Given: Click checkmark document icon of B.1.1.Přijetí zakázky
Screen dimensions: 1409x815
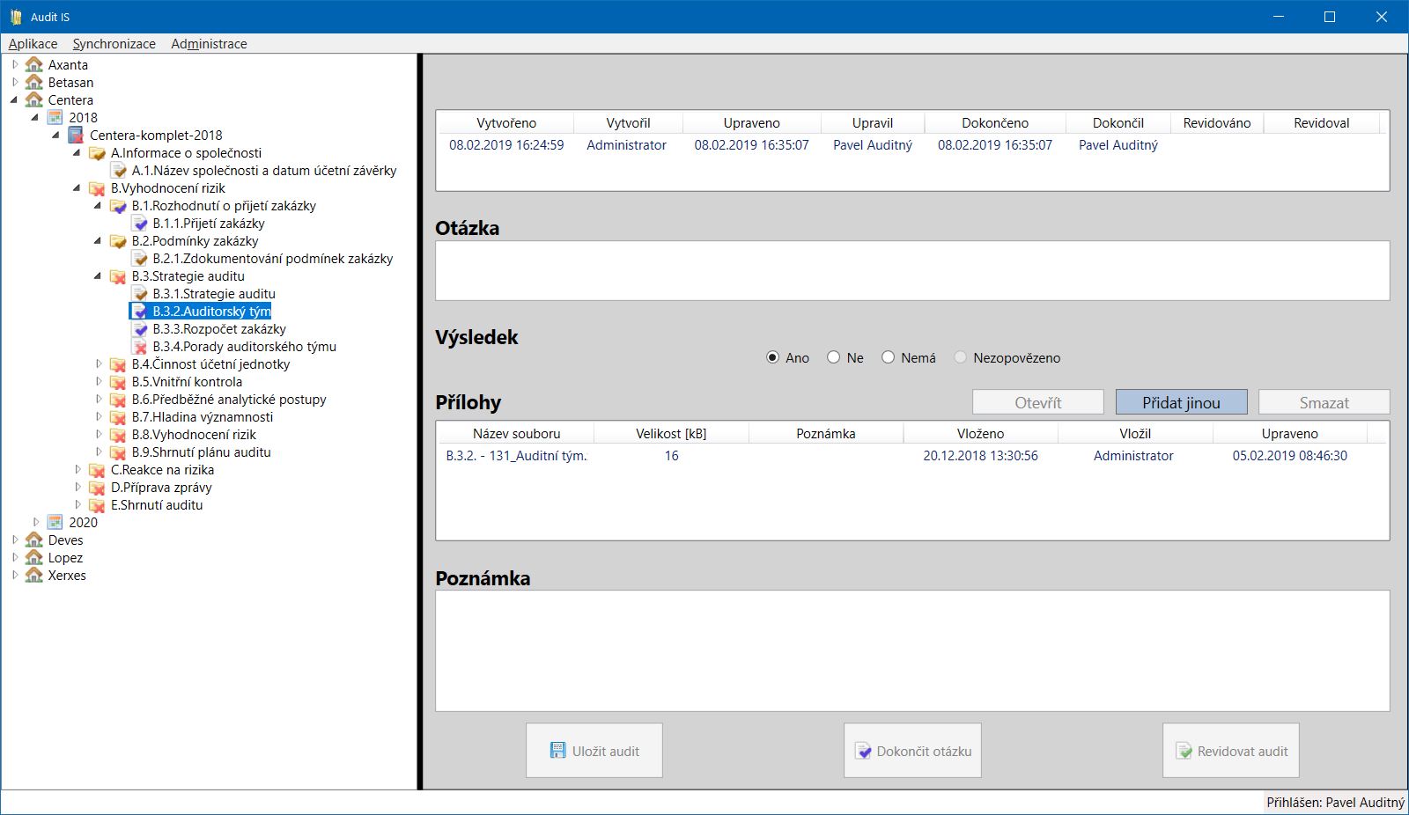Looking at the screenshot, I should pyautogui.click(x=139, y=224).
